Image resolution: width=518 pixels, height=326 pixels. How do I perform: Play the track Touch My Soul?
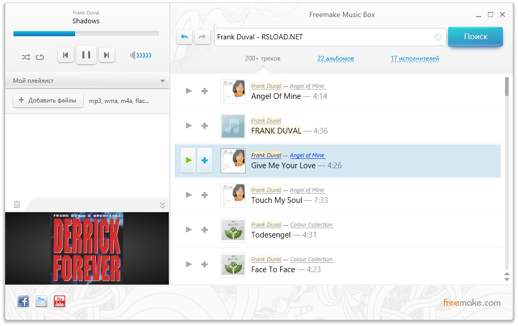click(189, 195)
